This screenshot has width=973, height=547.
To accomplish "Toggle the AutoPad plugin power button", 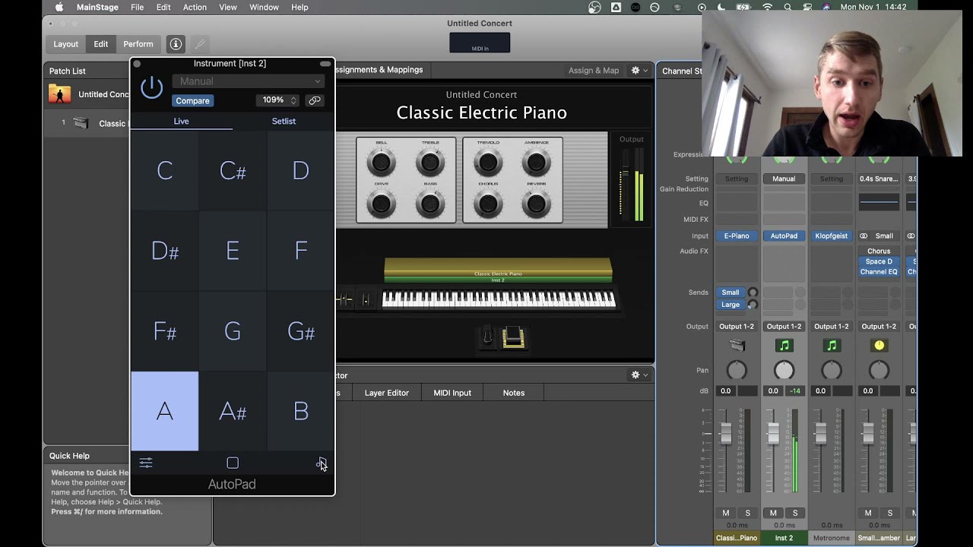I will (x=151, y=87).
